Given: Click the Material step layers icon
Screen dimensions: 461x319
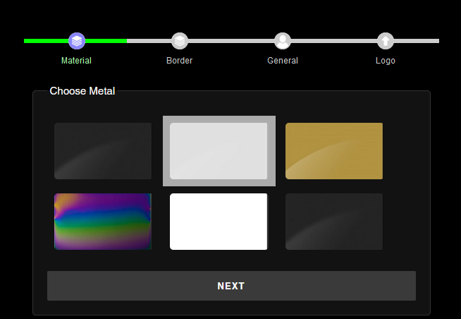Looking at the screenshot, I should (x=77, y=41).
